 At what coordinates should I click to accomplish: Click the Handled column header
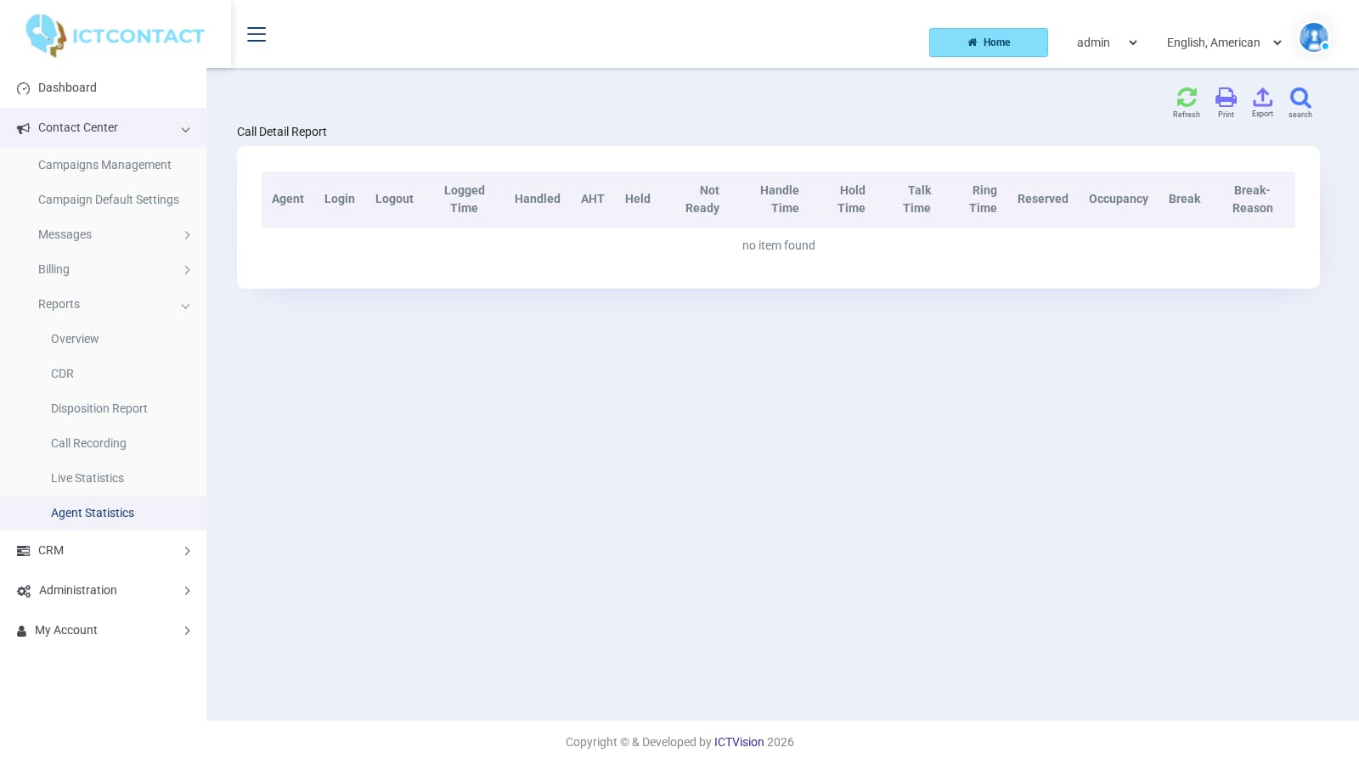point(538,199)
